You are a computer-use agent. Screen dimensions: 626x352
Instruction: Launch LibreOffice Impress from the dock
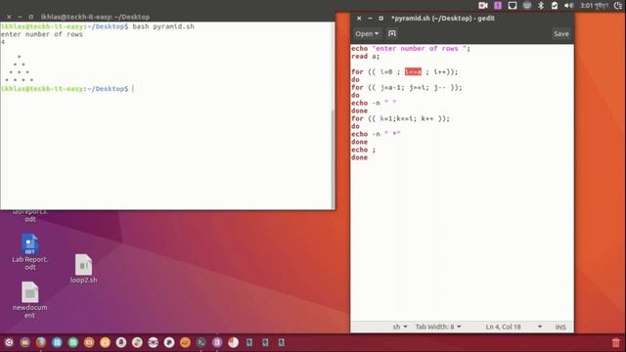click(89, 342)
